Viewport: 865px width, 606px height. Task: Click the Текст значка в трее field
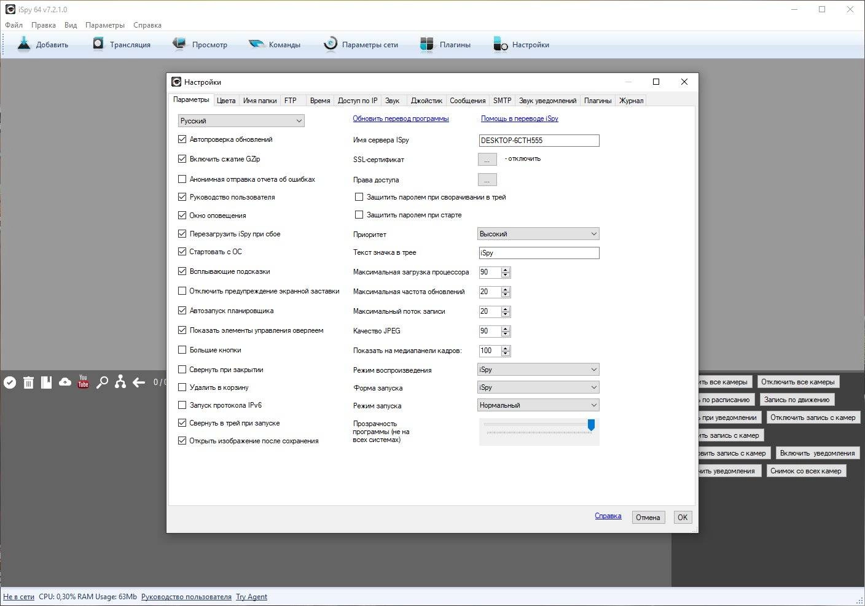[x=539, y=253]
